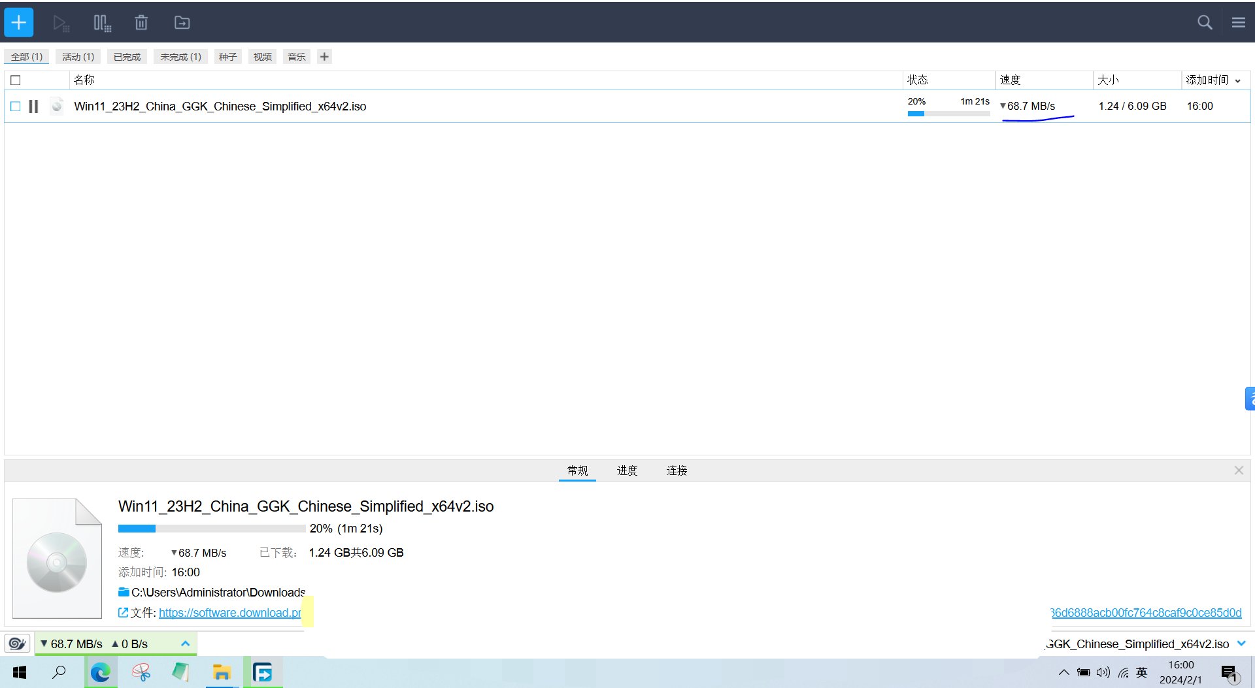Screen dimensions: 1255x688
Task: Click the status bar upload speed 0 B/s
Action: click(130, 644)
